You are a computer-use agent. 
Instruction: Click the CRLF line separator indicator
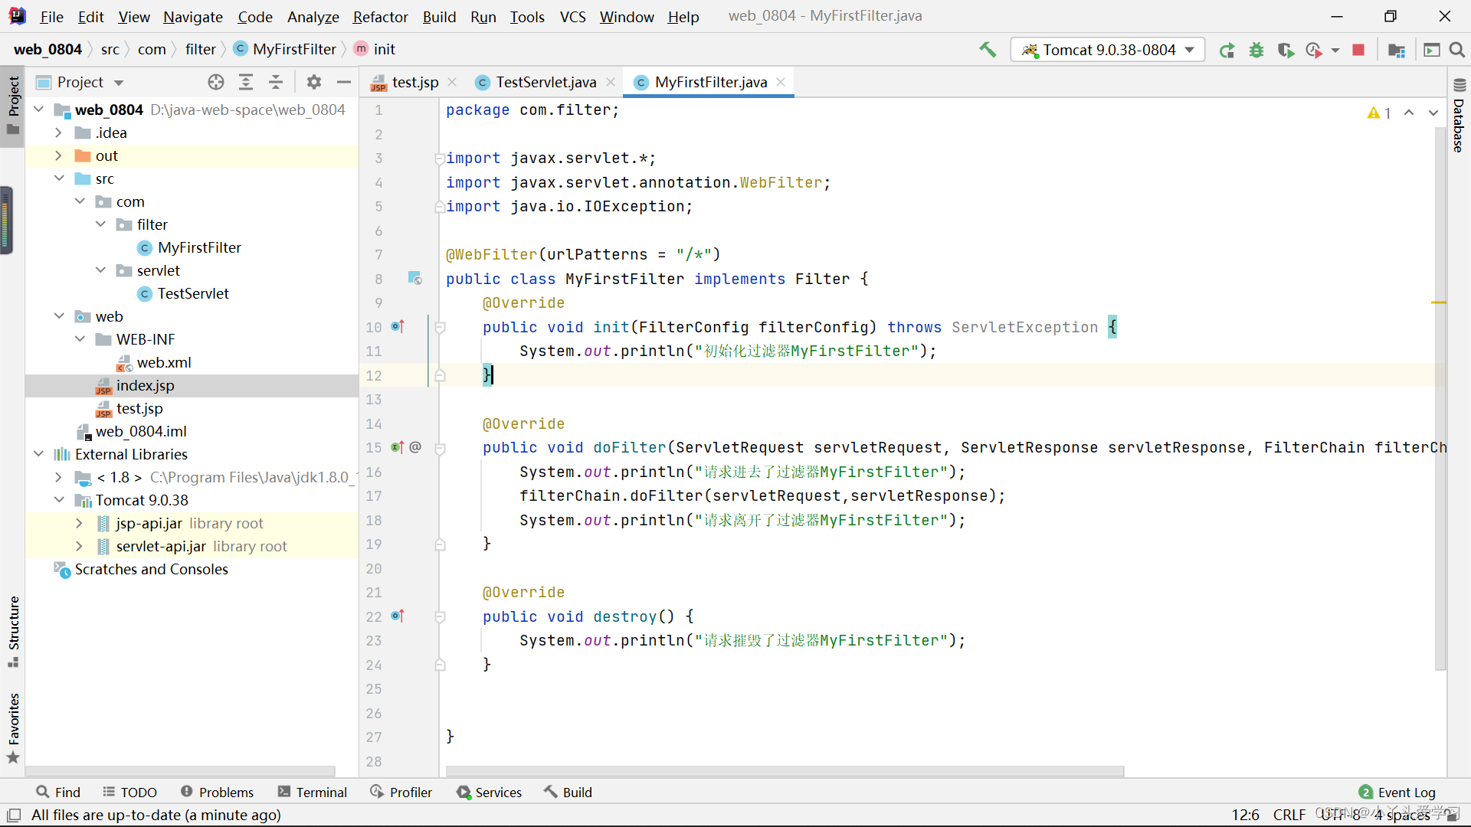tap(1289, 815)
